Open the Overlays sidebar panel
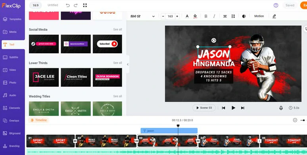Viewport: 307px width, 155px height. 11,121
